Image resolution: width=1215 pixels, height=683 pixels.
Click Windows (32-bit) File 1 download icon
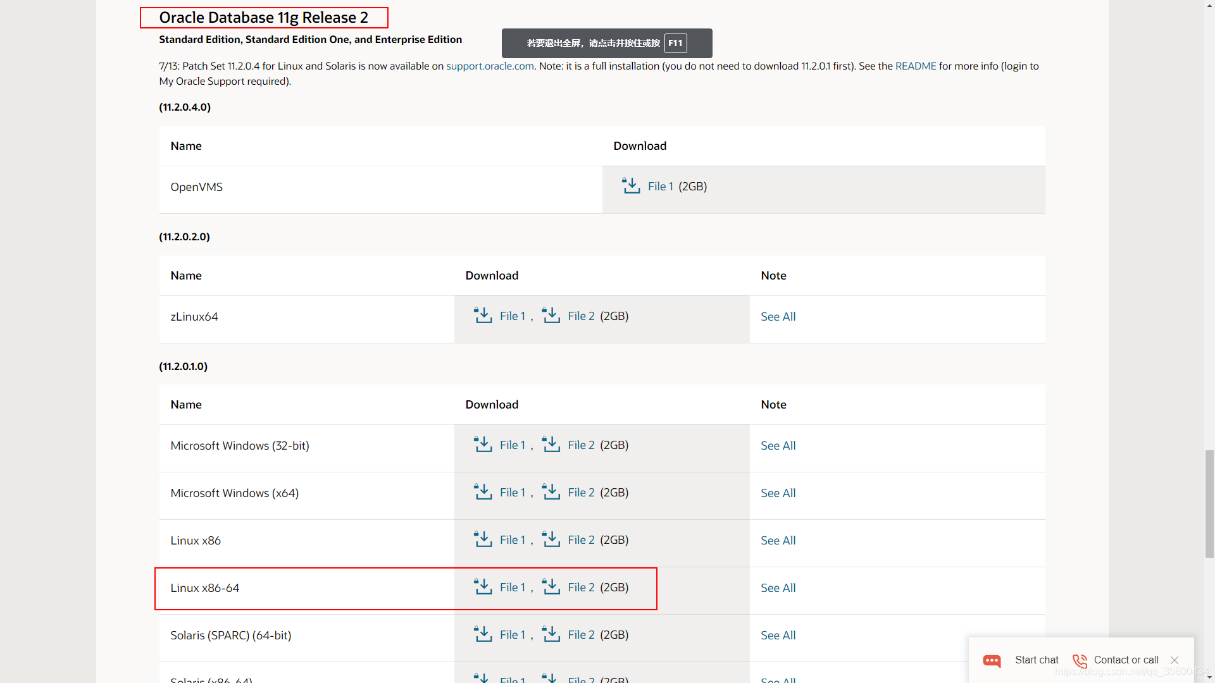click(483, 444)
